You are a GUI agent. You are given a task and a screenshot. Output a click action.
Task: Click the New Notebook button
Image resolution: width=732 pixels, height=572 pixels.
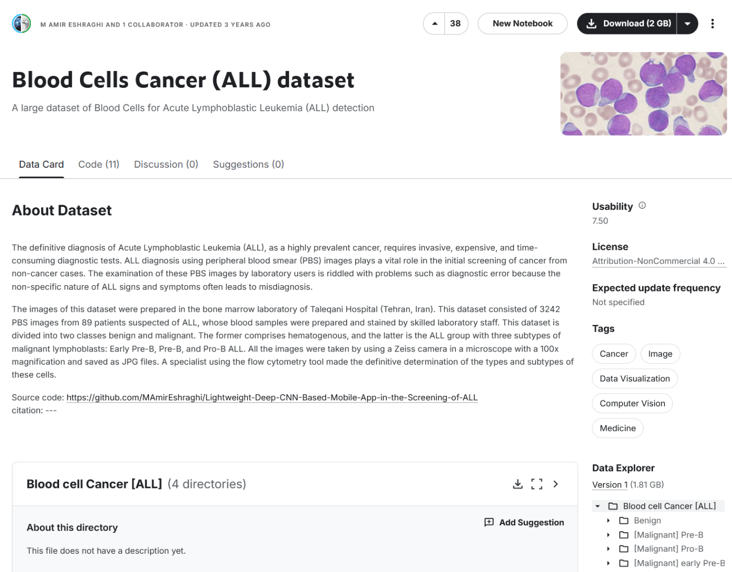pyautogui.click(x=522, y=23)
